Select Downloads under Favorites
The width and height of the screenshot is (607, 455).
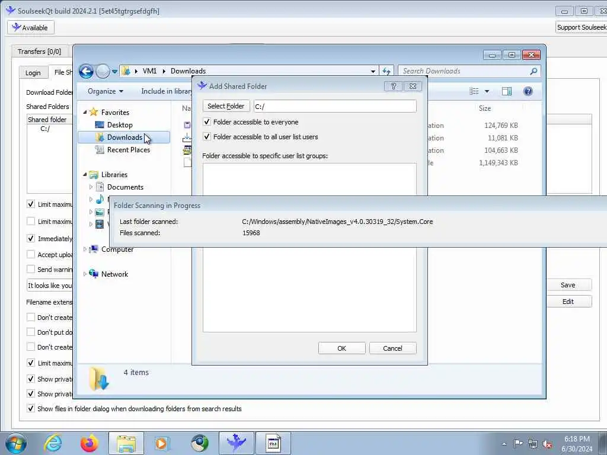point(124,137)
